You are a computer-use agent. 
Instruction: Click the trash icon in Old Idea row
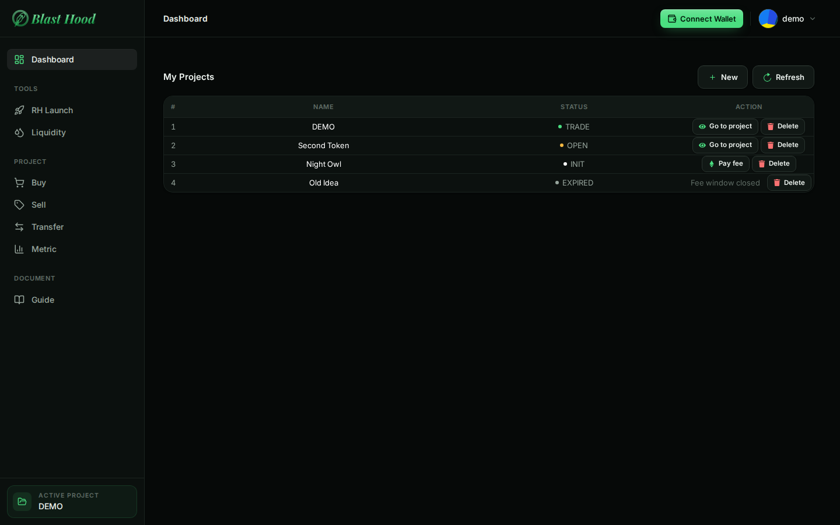[x=777, y=183]
